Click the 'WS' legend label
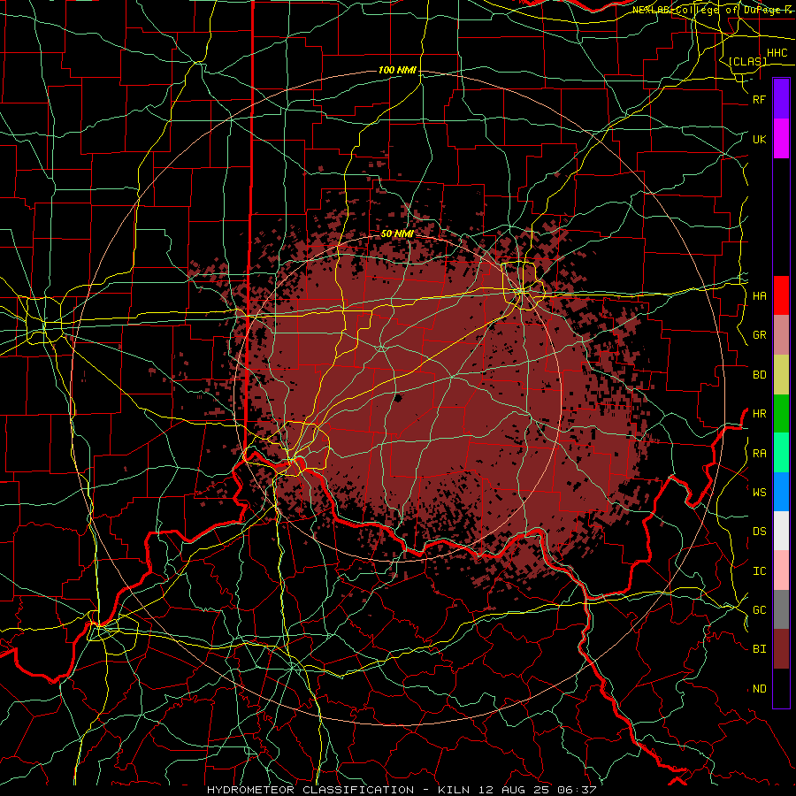 [759, 492]
